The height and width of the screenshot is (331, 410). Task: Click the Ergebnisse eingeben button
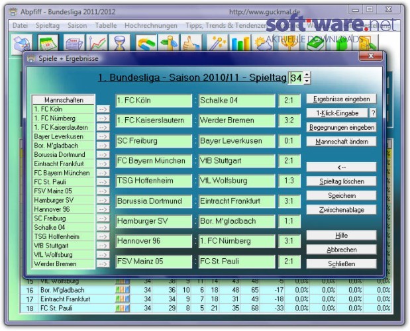point(342,99)
